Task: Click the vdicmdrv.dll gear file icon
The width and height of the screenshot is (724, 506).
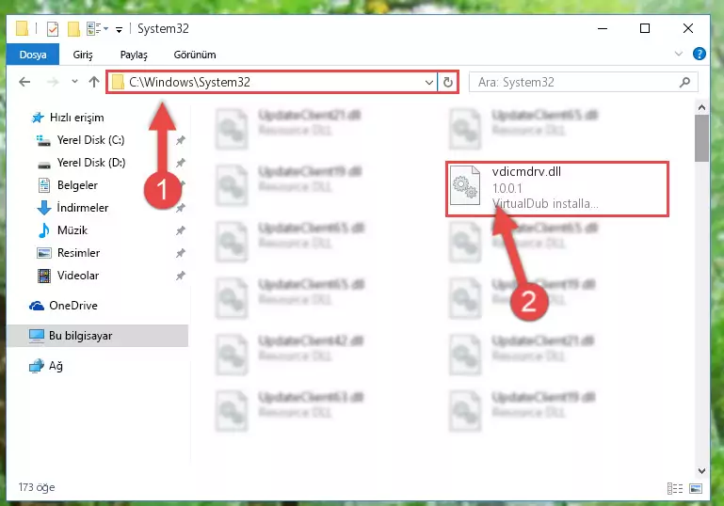Action: [465, 185]
